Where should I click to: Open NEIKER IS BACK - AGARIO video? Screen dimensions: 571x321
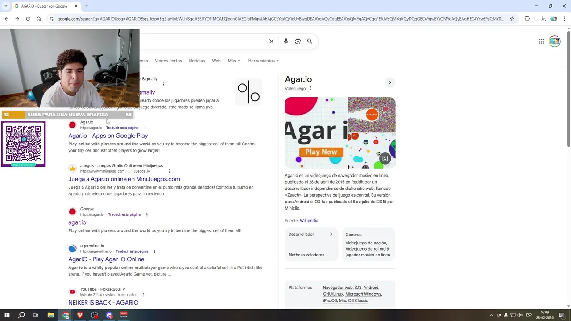[103, 303]
